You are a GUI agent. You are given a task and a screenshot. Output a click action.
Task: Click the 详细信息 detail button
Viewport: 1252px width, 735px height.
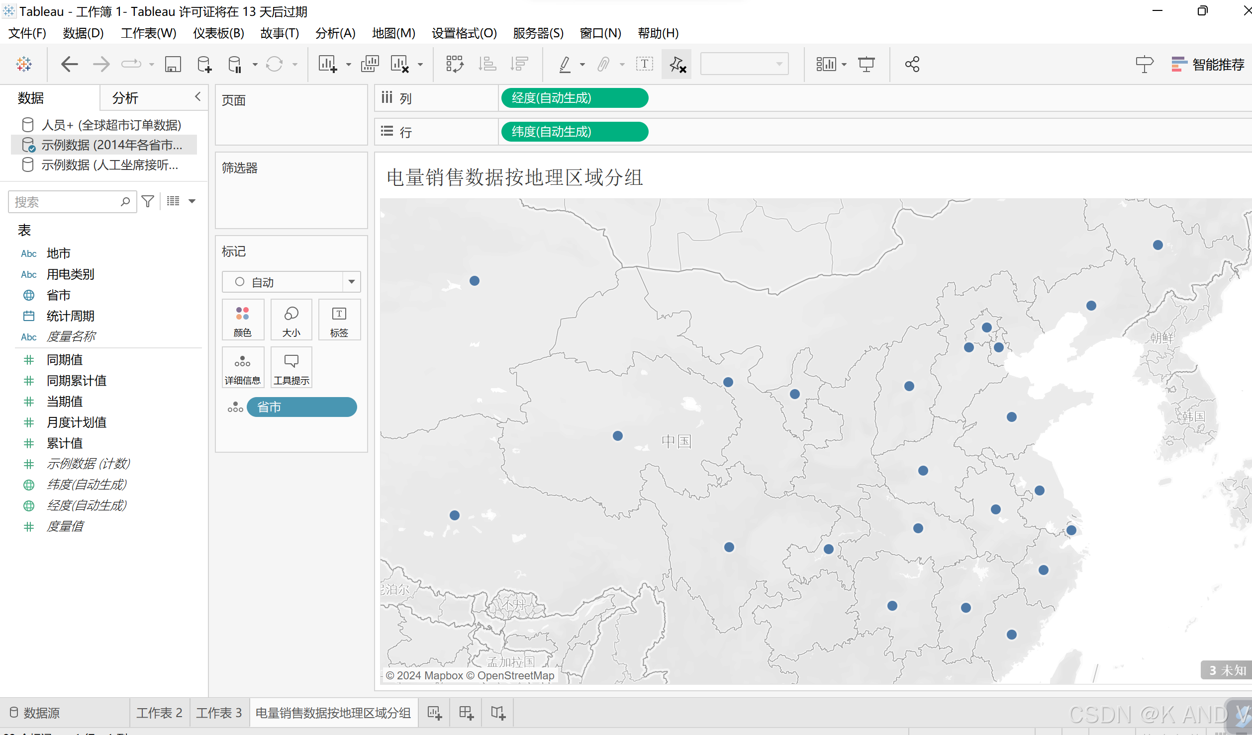[242, 368]
